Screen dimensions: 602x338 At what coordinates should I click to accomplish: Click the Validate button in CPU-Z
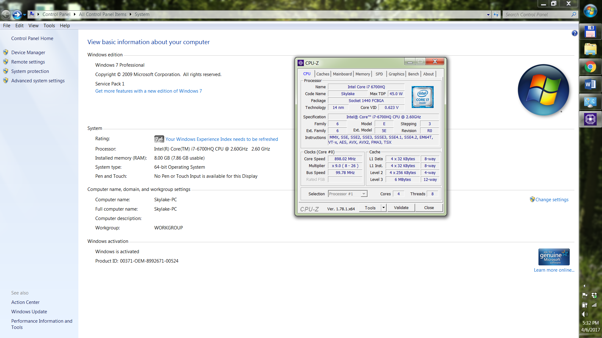point(401,208)
